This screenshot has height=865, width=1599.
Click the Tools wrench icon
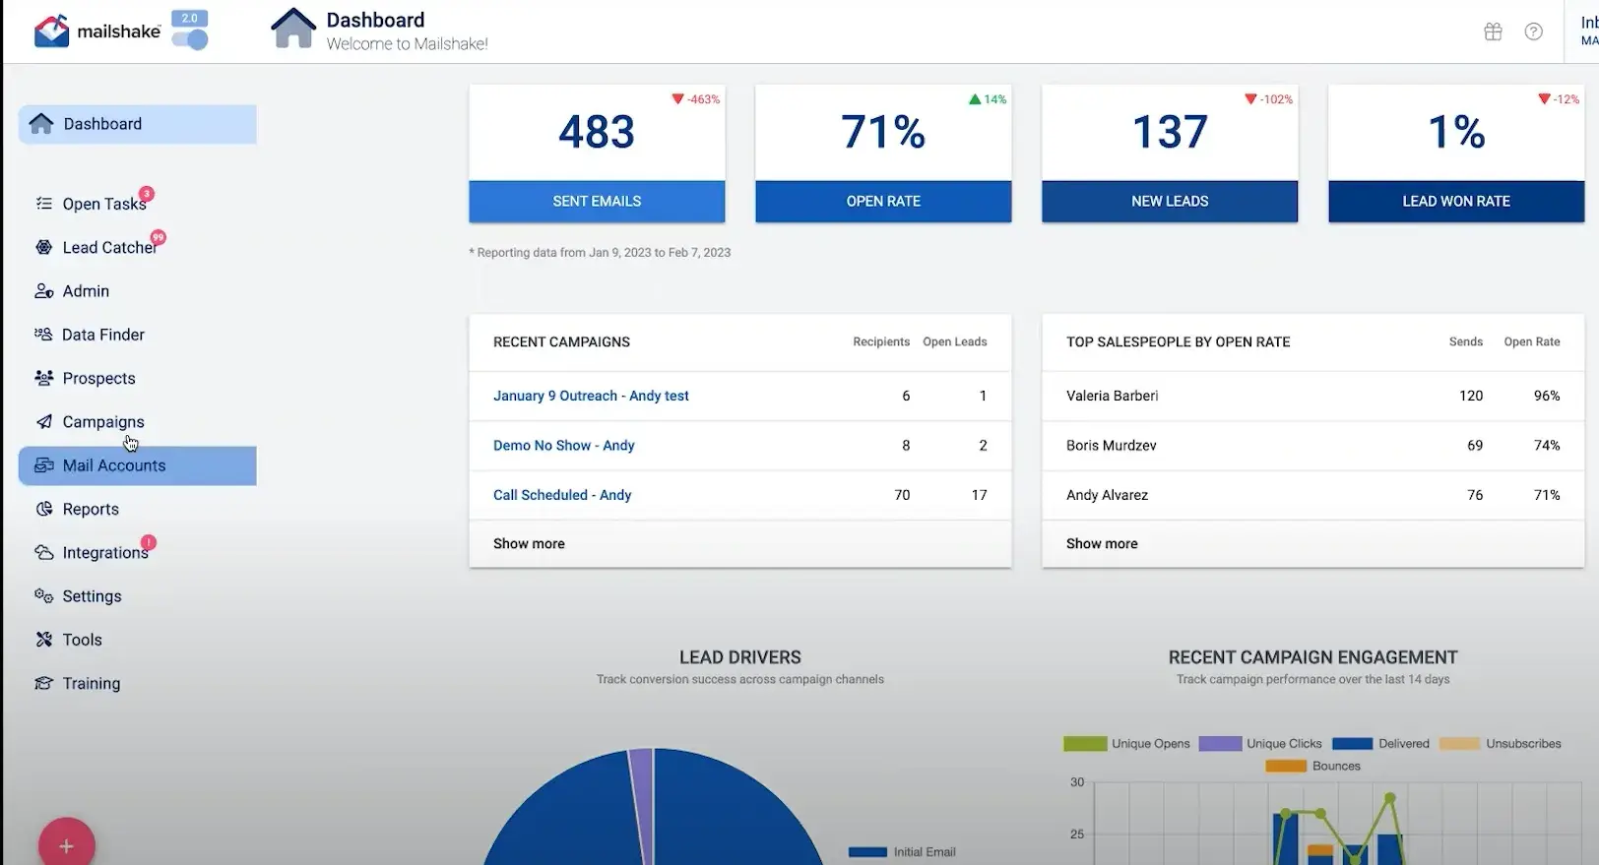coord(43,640)
